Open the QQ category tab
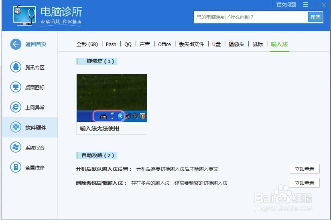This screenshot has height=220, width=331. coord(128,44)
